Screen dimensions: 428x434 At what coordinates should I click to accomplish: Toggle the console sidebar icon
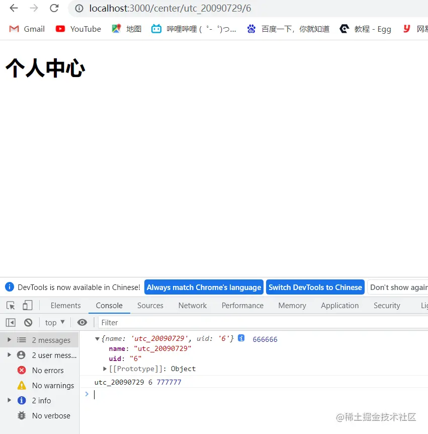11,322
